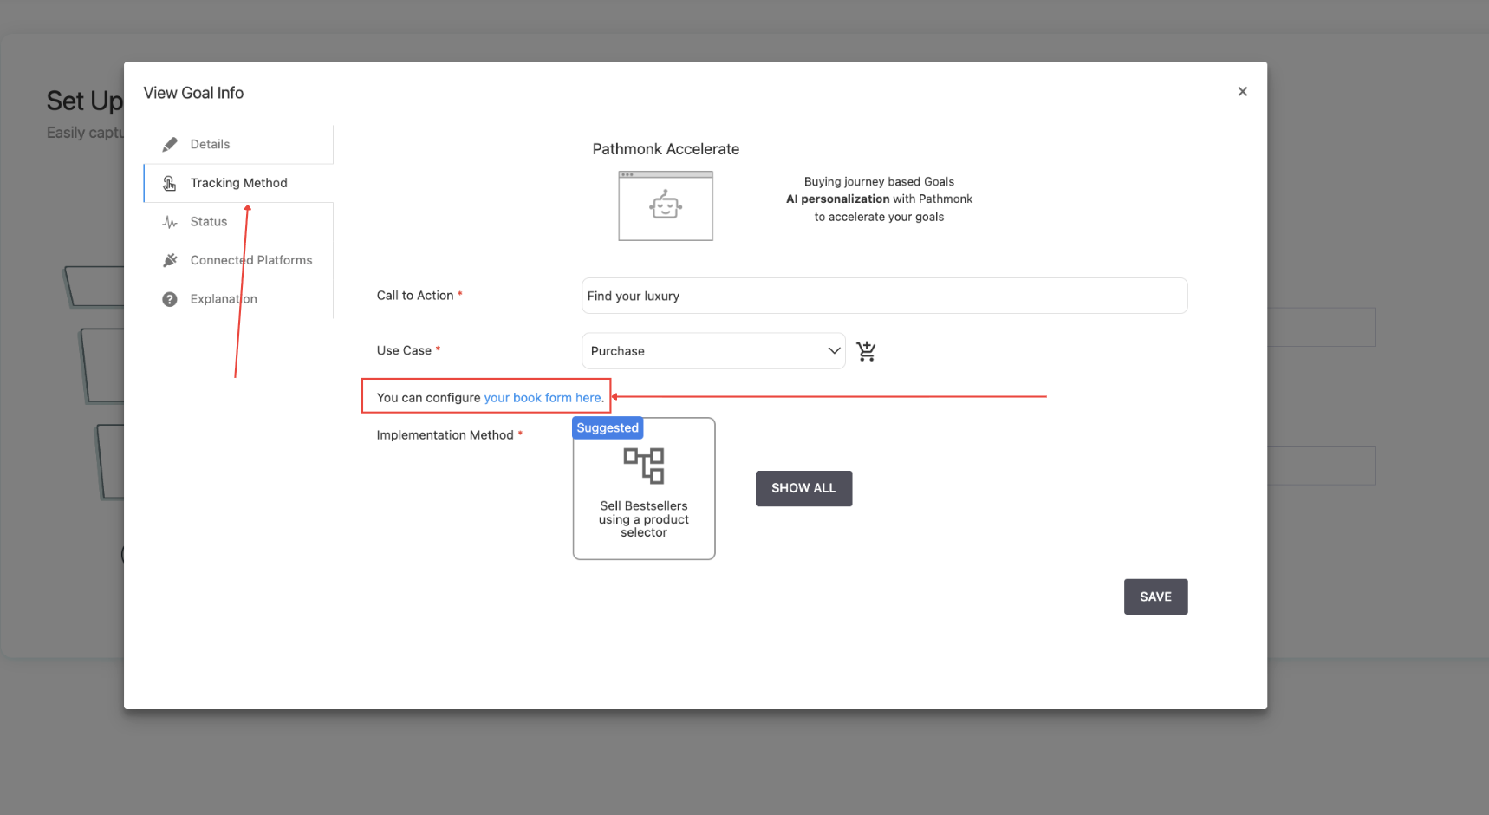Select the Tracking Method tab
Image resolution: width=1489 pixels, height=815 pixels.
tap(238, 183)
